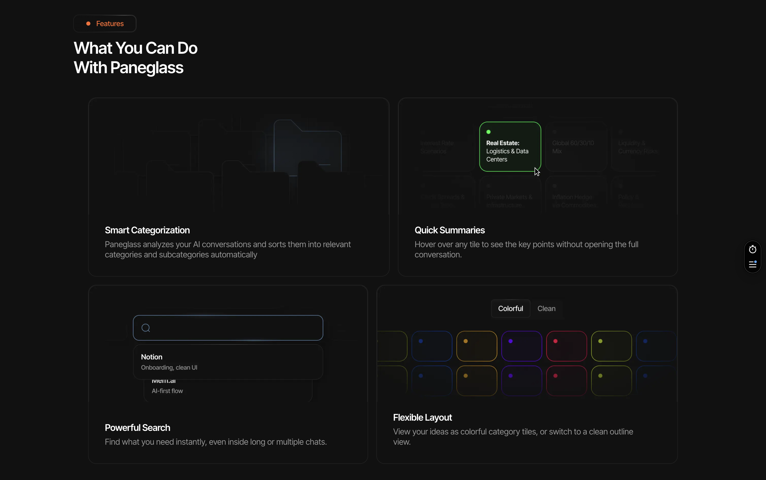The height and width of the screenshot is (480, 766).
Task: Click the green status dot on the Real Estate tile
Action: click(x=488, y=132)
